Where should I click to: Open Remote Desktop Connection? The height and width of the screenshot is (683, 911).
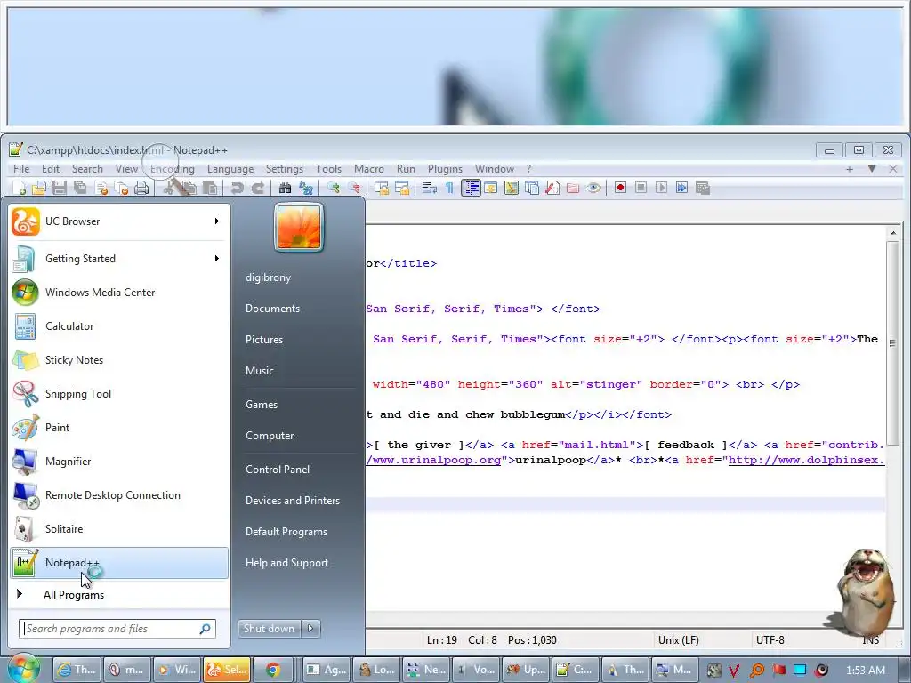coord(119,494)
